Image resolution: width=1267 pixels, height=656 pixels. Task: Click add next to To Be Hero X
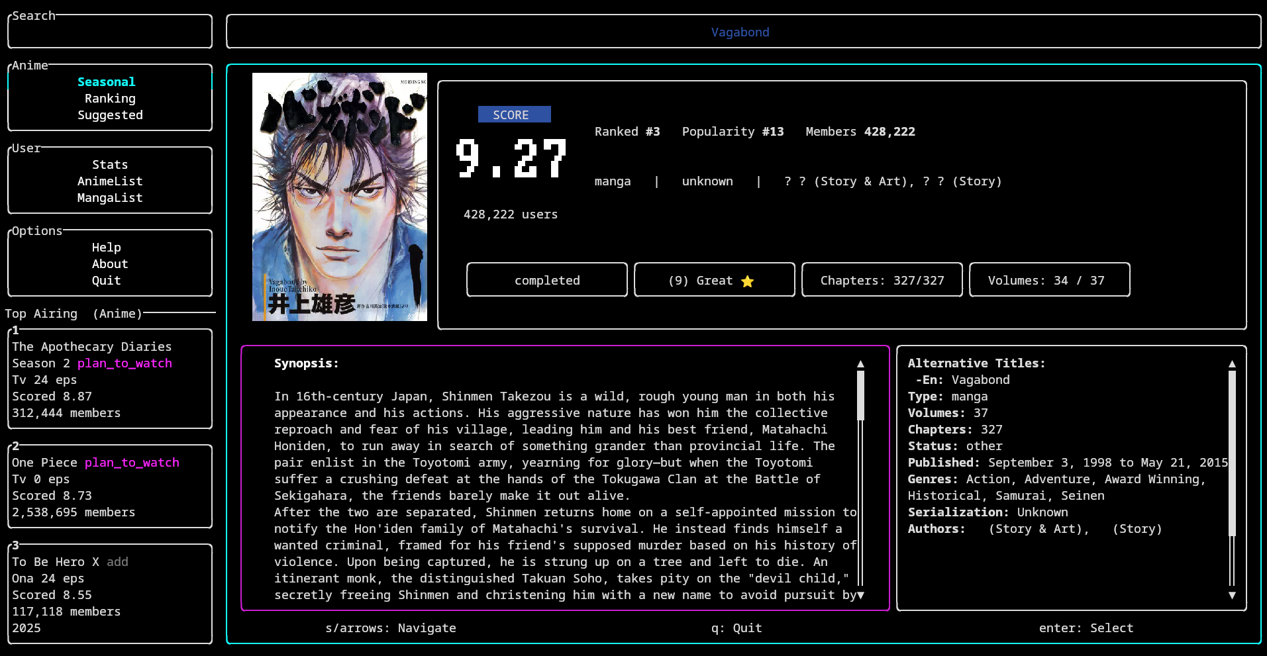[117, 562]
